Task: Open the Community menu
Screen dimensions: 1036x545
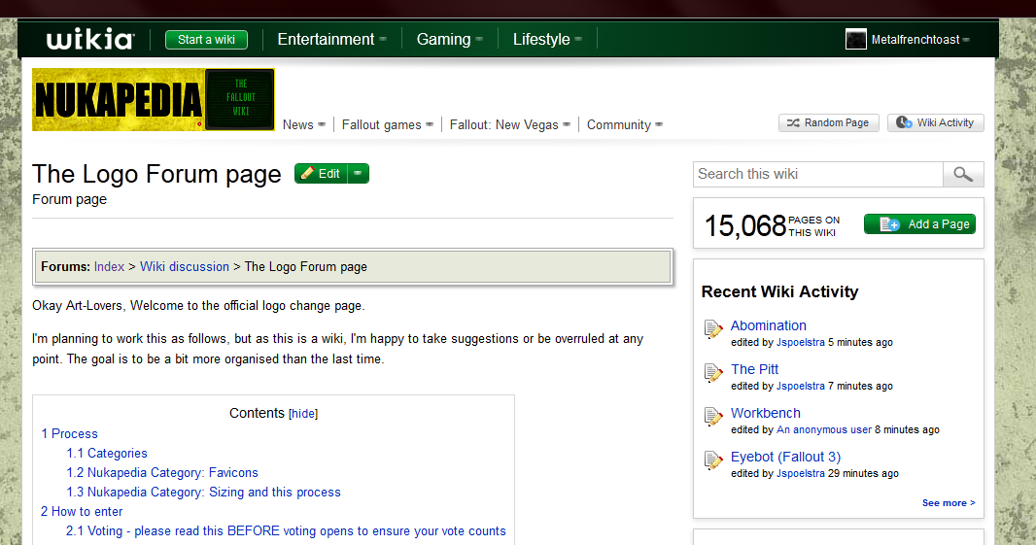Action: [624, 125]
